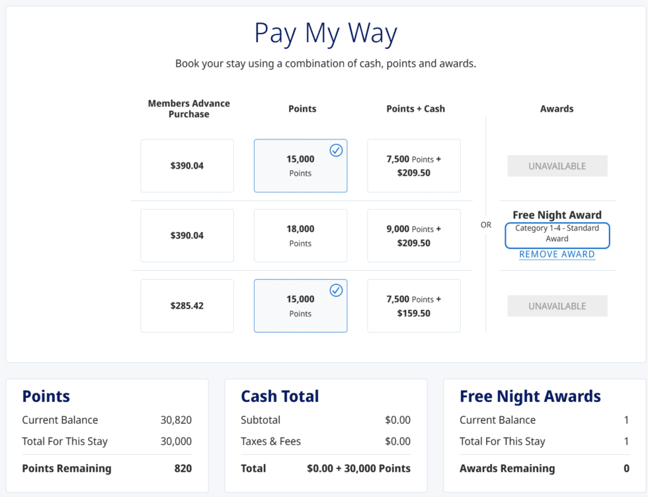Choose the $285.42 cash rate for last night

point(187,305)
